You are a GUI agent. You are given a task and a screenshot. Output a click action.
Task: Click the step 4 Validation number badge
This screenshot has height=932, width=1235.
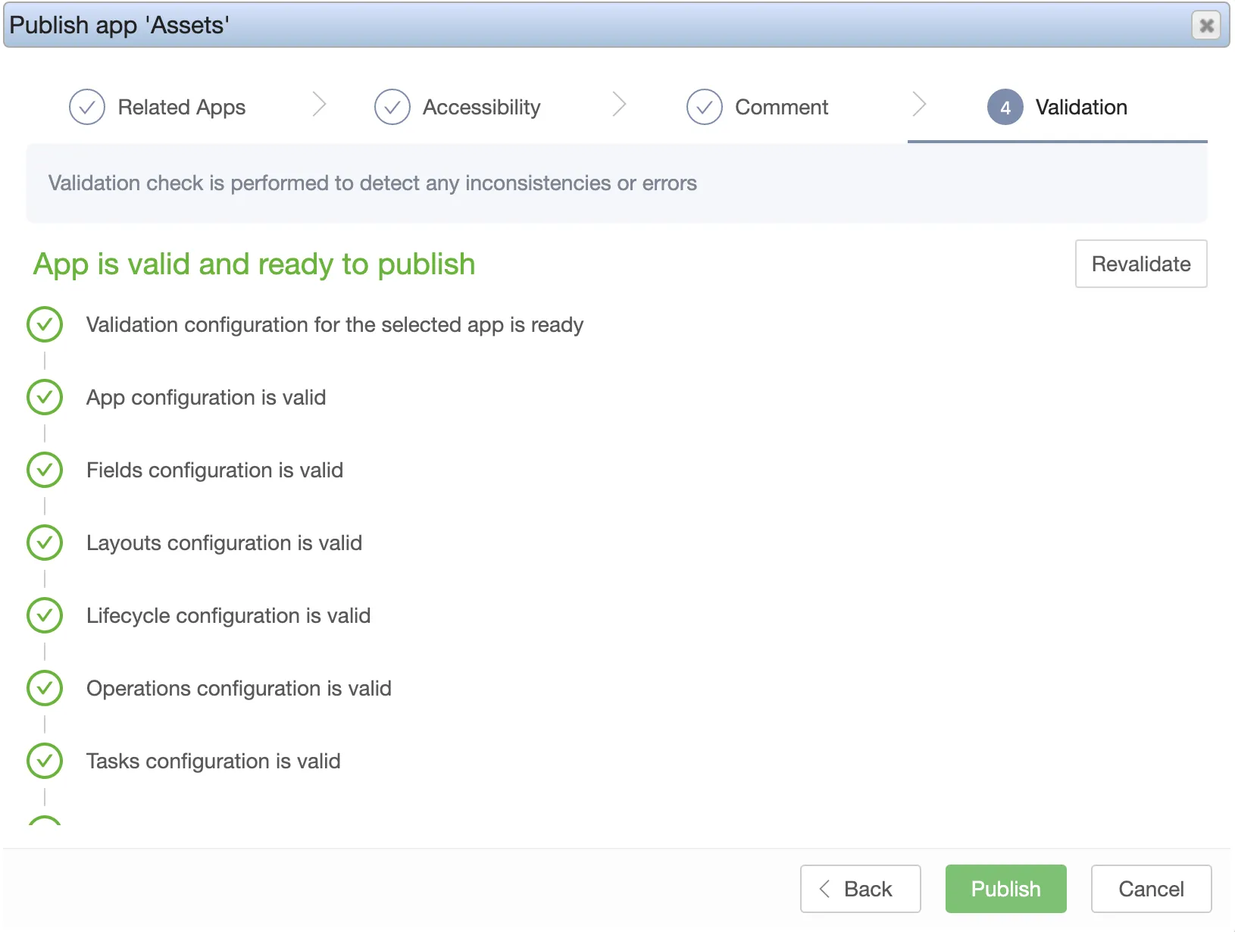[1005, 108]
